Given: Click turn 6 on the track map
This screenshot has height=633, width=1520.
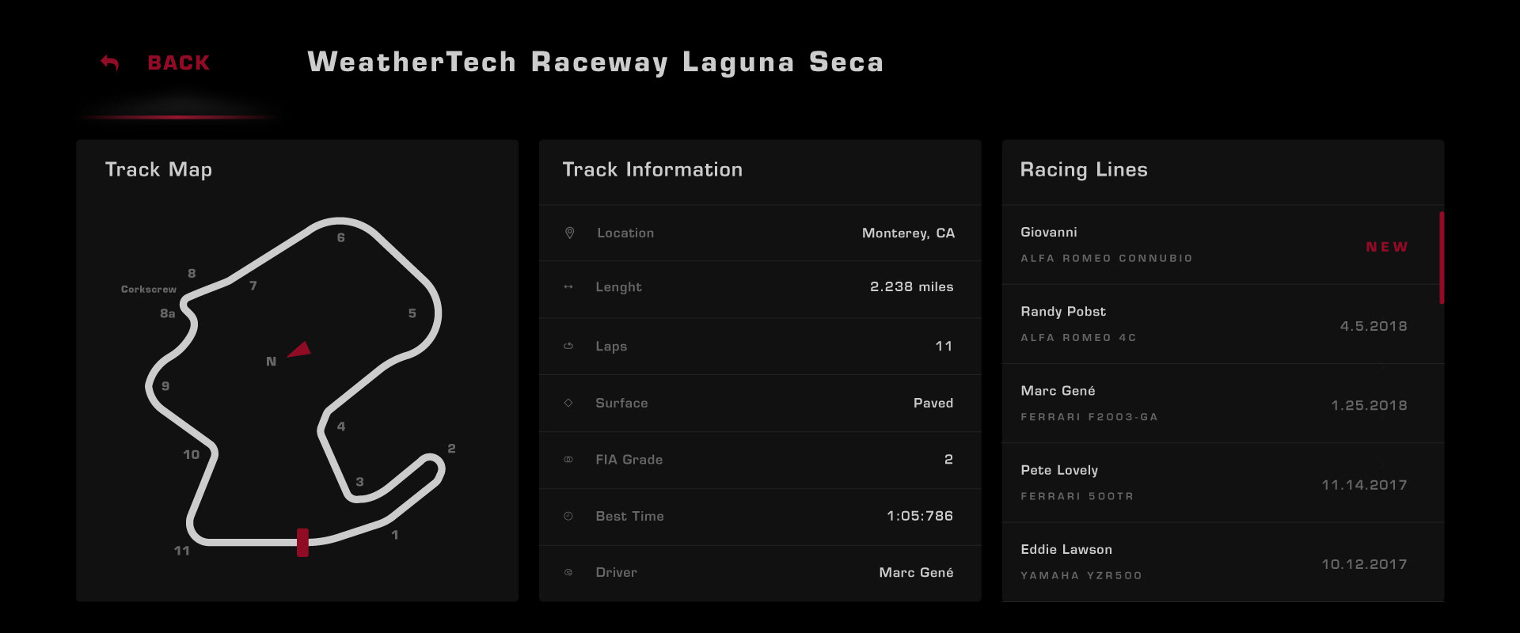Looking at the screenshot, I should 341,237.
